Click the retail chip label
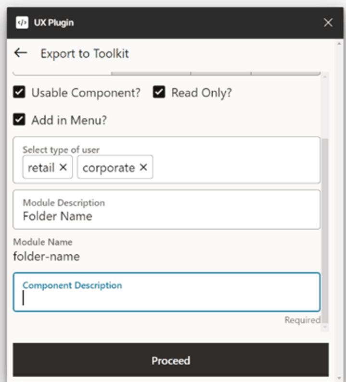346x382 pixels. 41,168
